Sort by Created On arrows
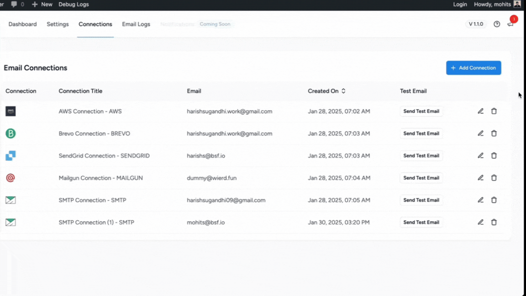The width and height of the screenshot is (526, 296). [x=343, y=91]
